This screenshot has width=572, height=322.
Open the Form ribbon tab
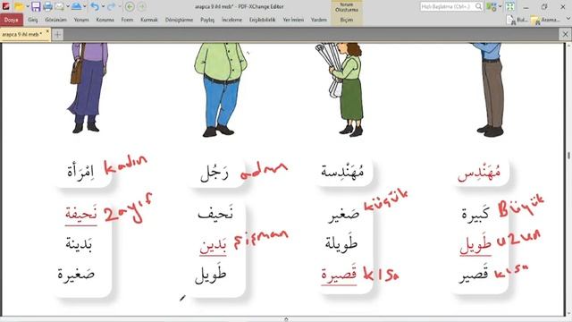click(127, 20)
